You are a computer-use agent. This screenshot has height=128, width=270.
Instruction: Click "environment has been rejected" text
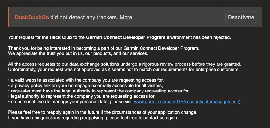[x=199, y=37]
